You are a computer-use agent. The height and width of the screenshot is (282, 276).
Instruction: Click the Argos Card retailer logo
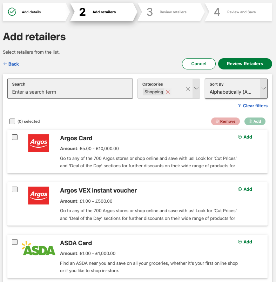point(39,143)
